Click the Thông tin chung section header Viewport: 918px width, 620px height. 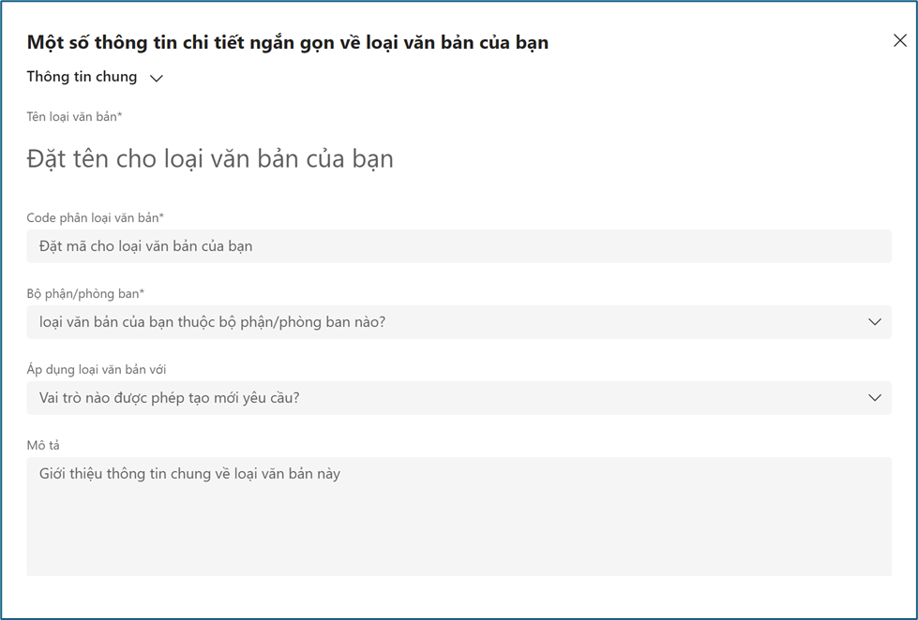(82, 77)
